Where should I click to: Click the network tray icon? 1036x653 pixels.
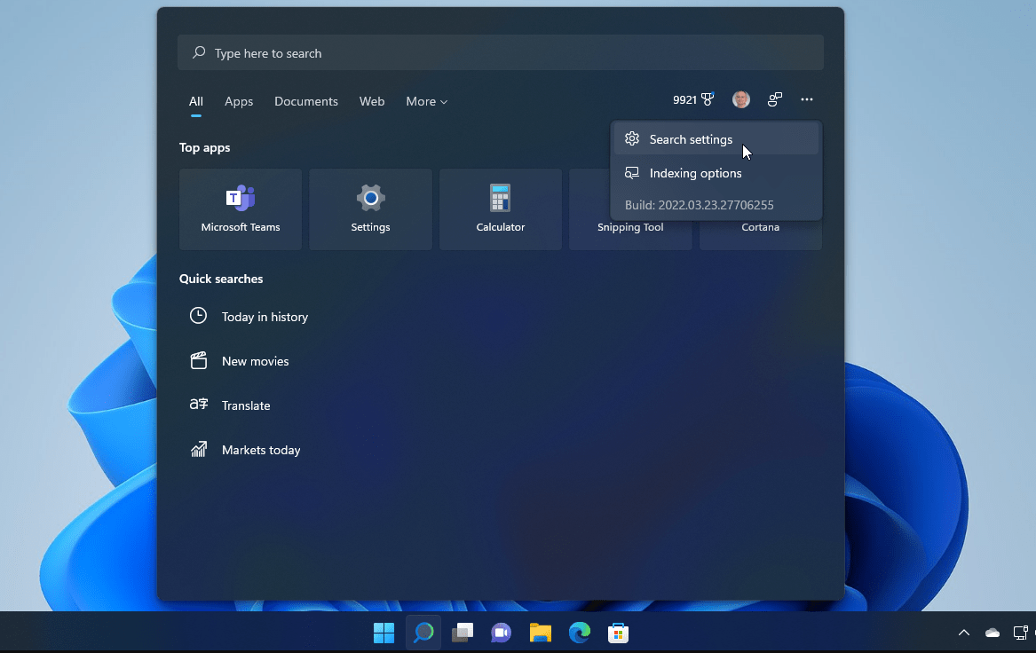[1021, 633]
